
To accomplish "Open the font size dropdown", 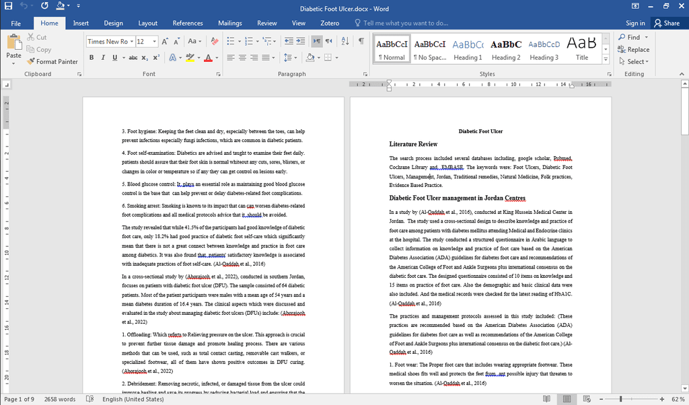I will [x=154, y=41].
